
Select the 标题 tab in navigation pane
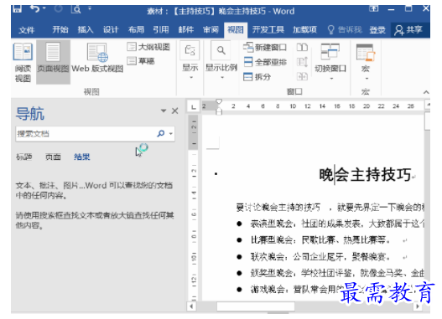pyautogui.click(x=24, y=157)
